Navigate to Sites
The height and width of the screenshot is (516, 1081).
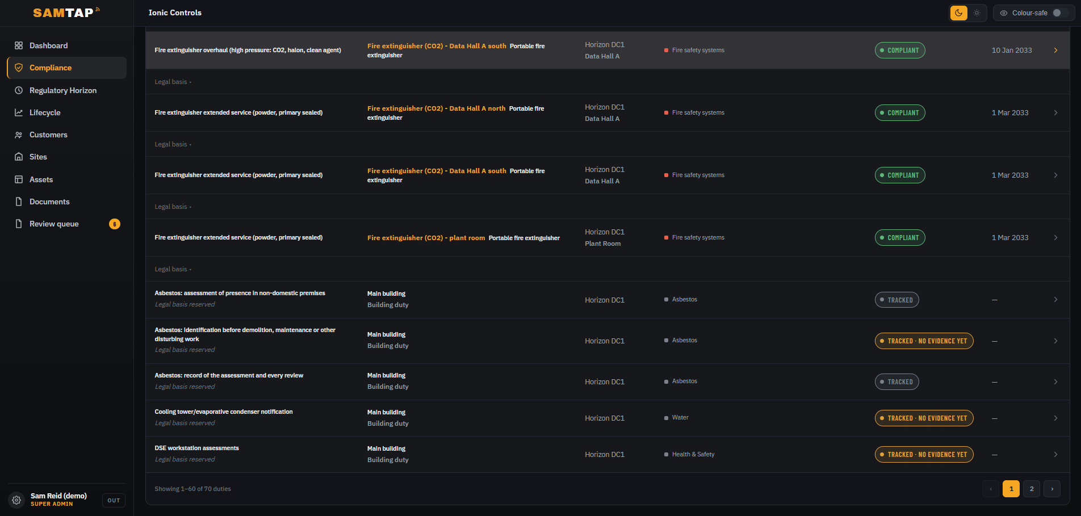[66, 157]
